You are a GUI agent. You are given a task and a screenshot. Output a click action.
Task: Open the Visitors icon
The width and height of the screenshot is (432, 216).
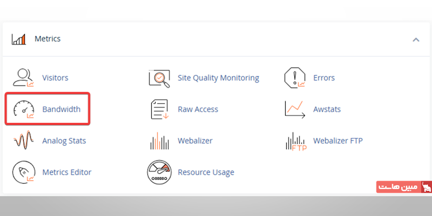click(x=23, y=78)
